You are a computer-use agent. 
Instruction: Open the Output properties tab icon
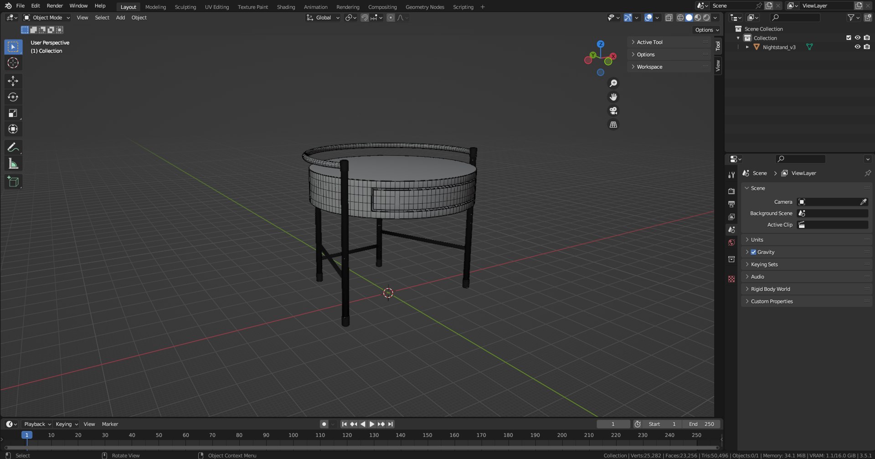[731, 204]
